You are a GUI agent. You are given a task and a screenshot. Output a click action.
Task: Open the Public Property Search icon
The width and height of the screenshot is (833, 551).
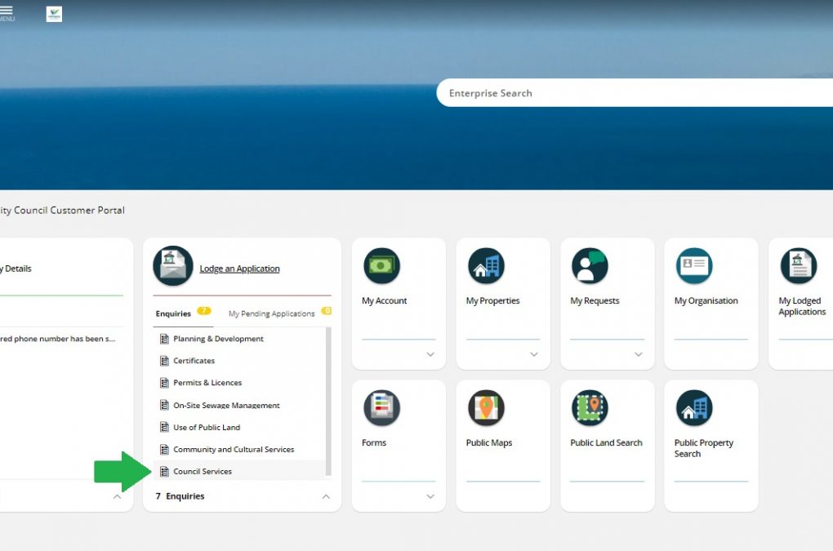point(694,408)
